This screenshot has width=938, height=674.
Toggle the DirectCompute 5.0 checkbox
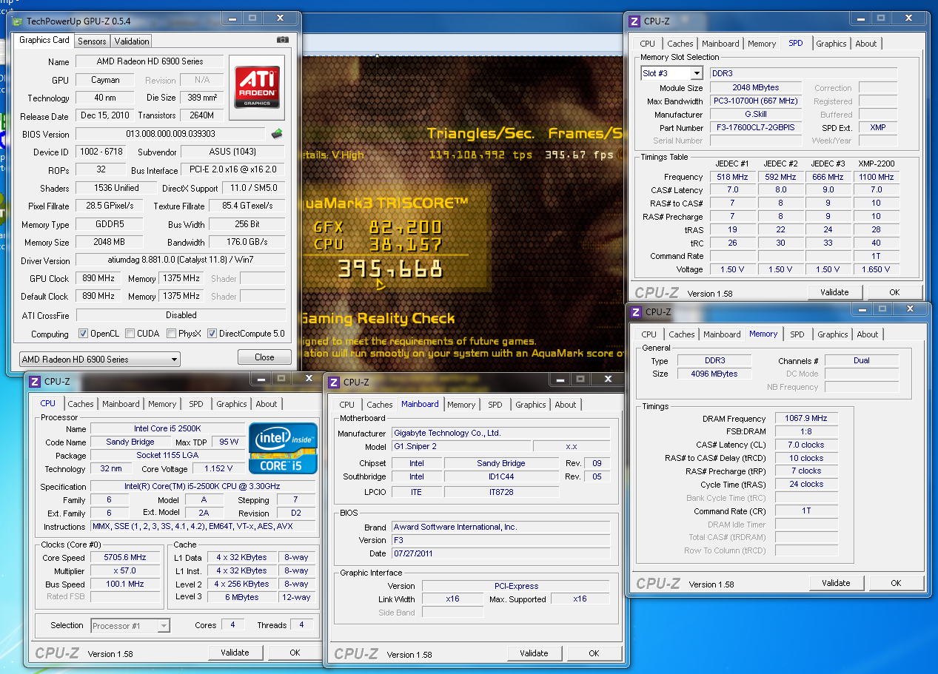[x=212, y=334]
